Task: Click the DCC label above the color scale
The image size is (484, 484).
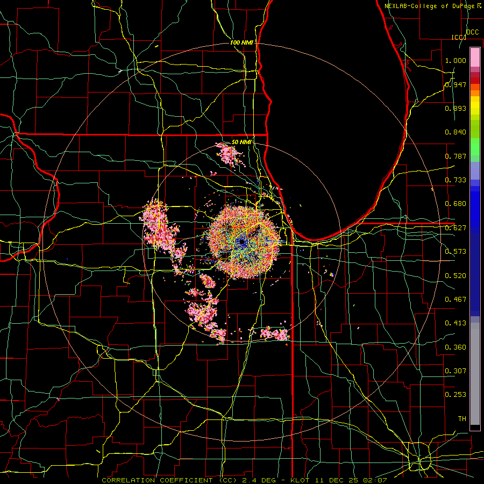Action: click(x=472, y=32)
